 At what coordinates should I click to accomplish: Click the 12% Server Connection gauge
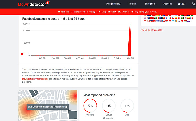tap(109, 106)
